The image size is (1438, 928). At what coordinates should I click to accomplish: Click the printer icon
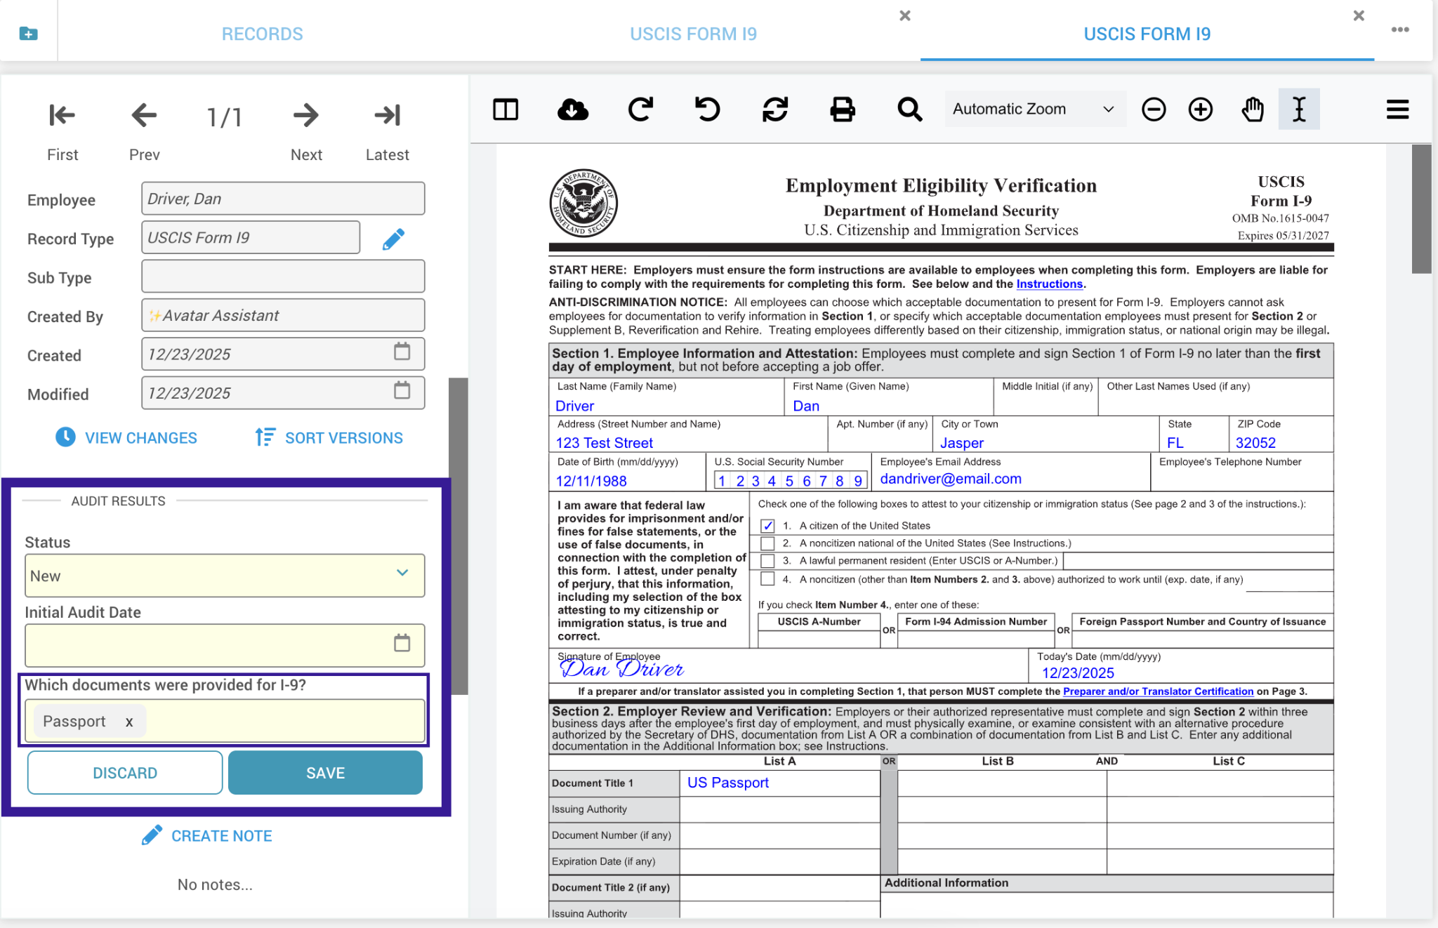pyautogui.click(x=842, y=110)
